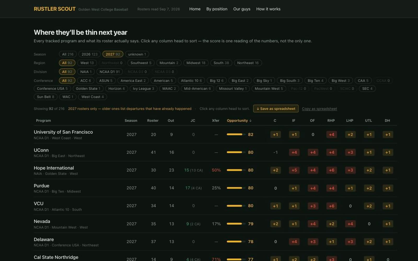The height and width of the screenshot is (261, 418).
Task: Sort by the Program column header
Action: click(x=43, y=121)
